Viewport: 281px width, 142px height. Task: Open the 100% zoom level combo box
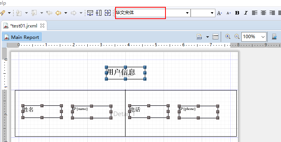[254, 37]
